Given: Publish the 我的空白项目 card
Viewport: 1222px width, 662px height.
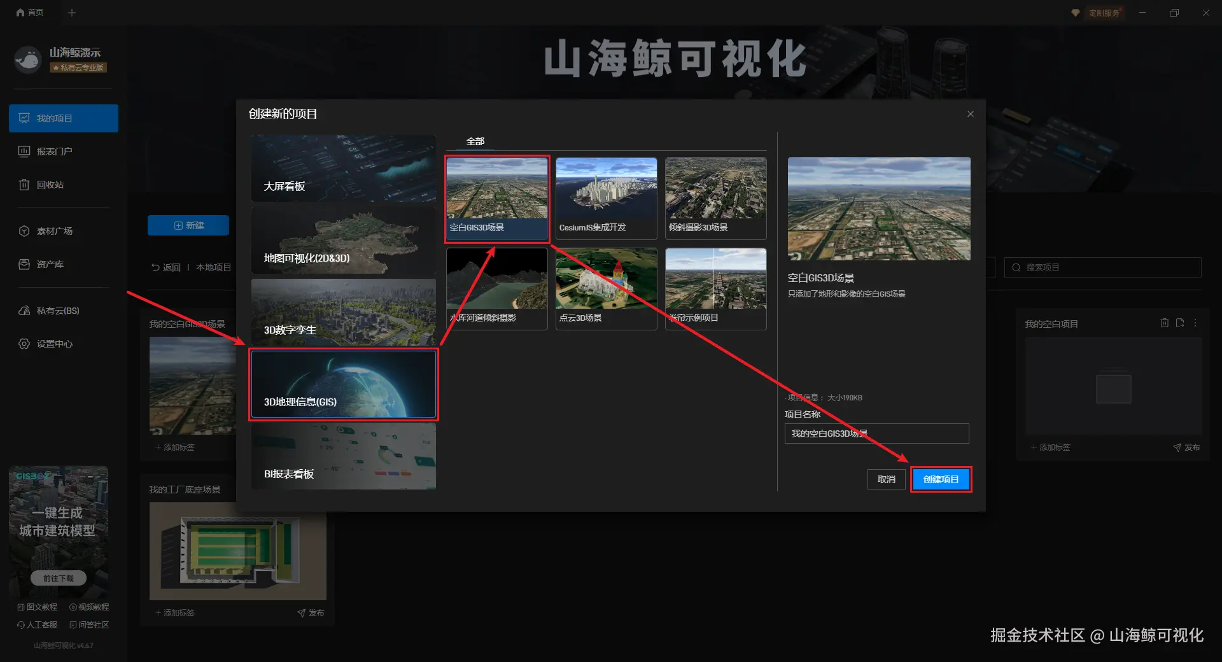Looking at the screenshot, I should (x=1186, y=447).
